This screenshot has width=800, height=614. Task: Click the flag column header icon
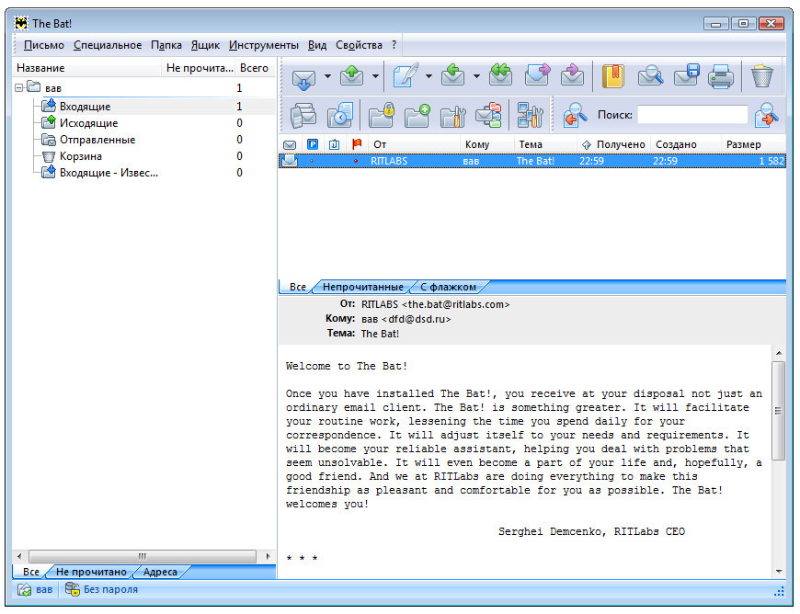[x=357, y=145]
